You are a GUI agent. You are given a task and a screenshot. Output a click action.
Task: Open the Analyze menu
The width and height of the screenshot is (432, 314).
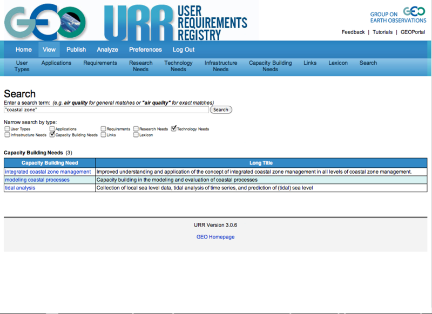click(x=107, y=50)
